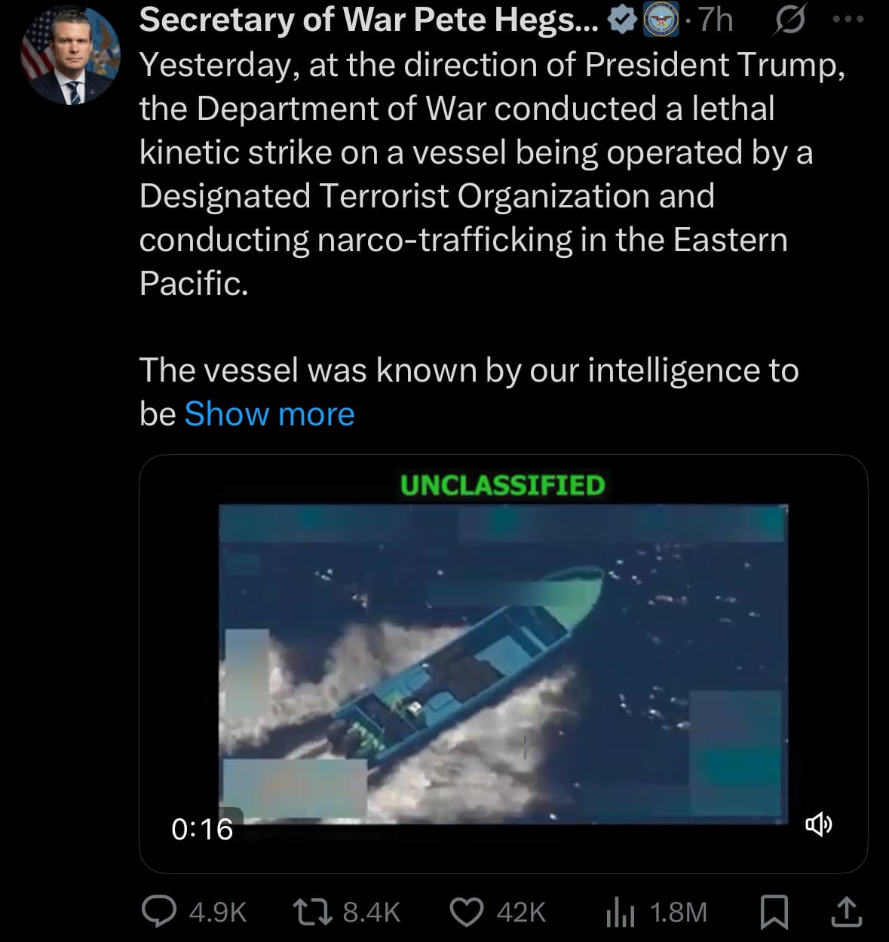
Task: Open view analytics bar chart icon
Action: (x=621, y=913)
